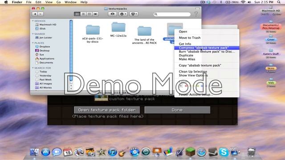Open Dropbox in sidebar Places

click(x=43, y=47)
